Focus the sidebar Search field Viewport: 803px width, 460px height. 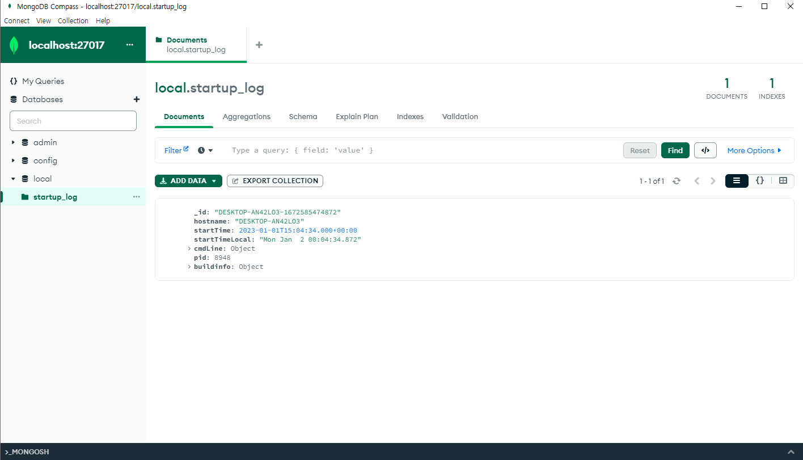(x=73, y=121)
